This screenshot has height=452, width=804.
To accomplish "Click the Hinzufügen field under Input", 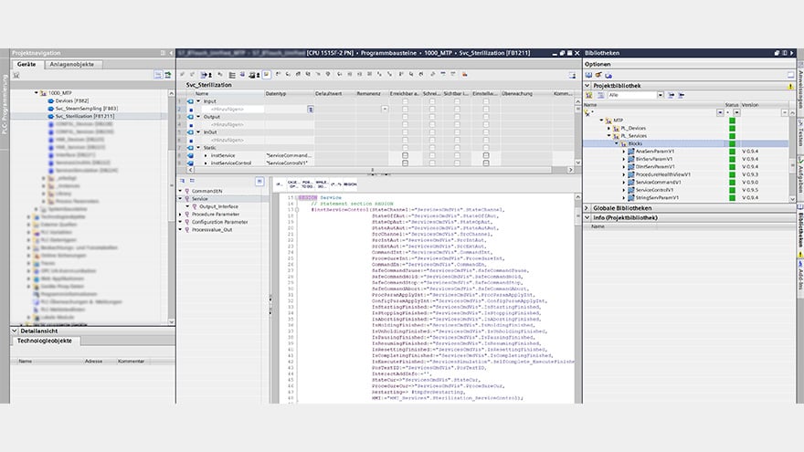I will click(x=228, y=109).
